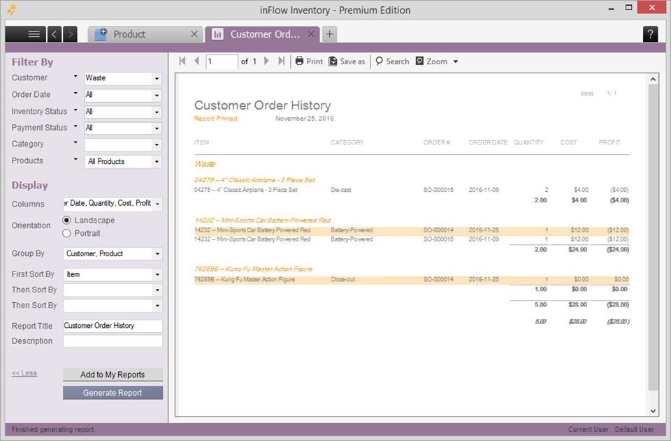Click Add to My Reports button
This screenshot has width=671, height=441.
pyautogui.click(x=113, y=374)
